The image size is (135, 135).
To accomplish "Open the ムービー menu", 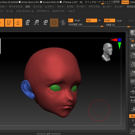I will point(107,7).
